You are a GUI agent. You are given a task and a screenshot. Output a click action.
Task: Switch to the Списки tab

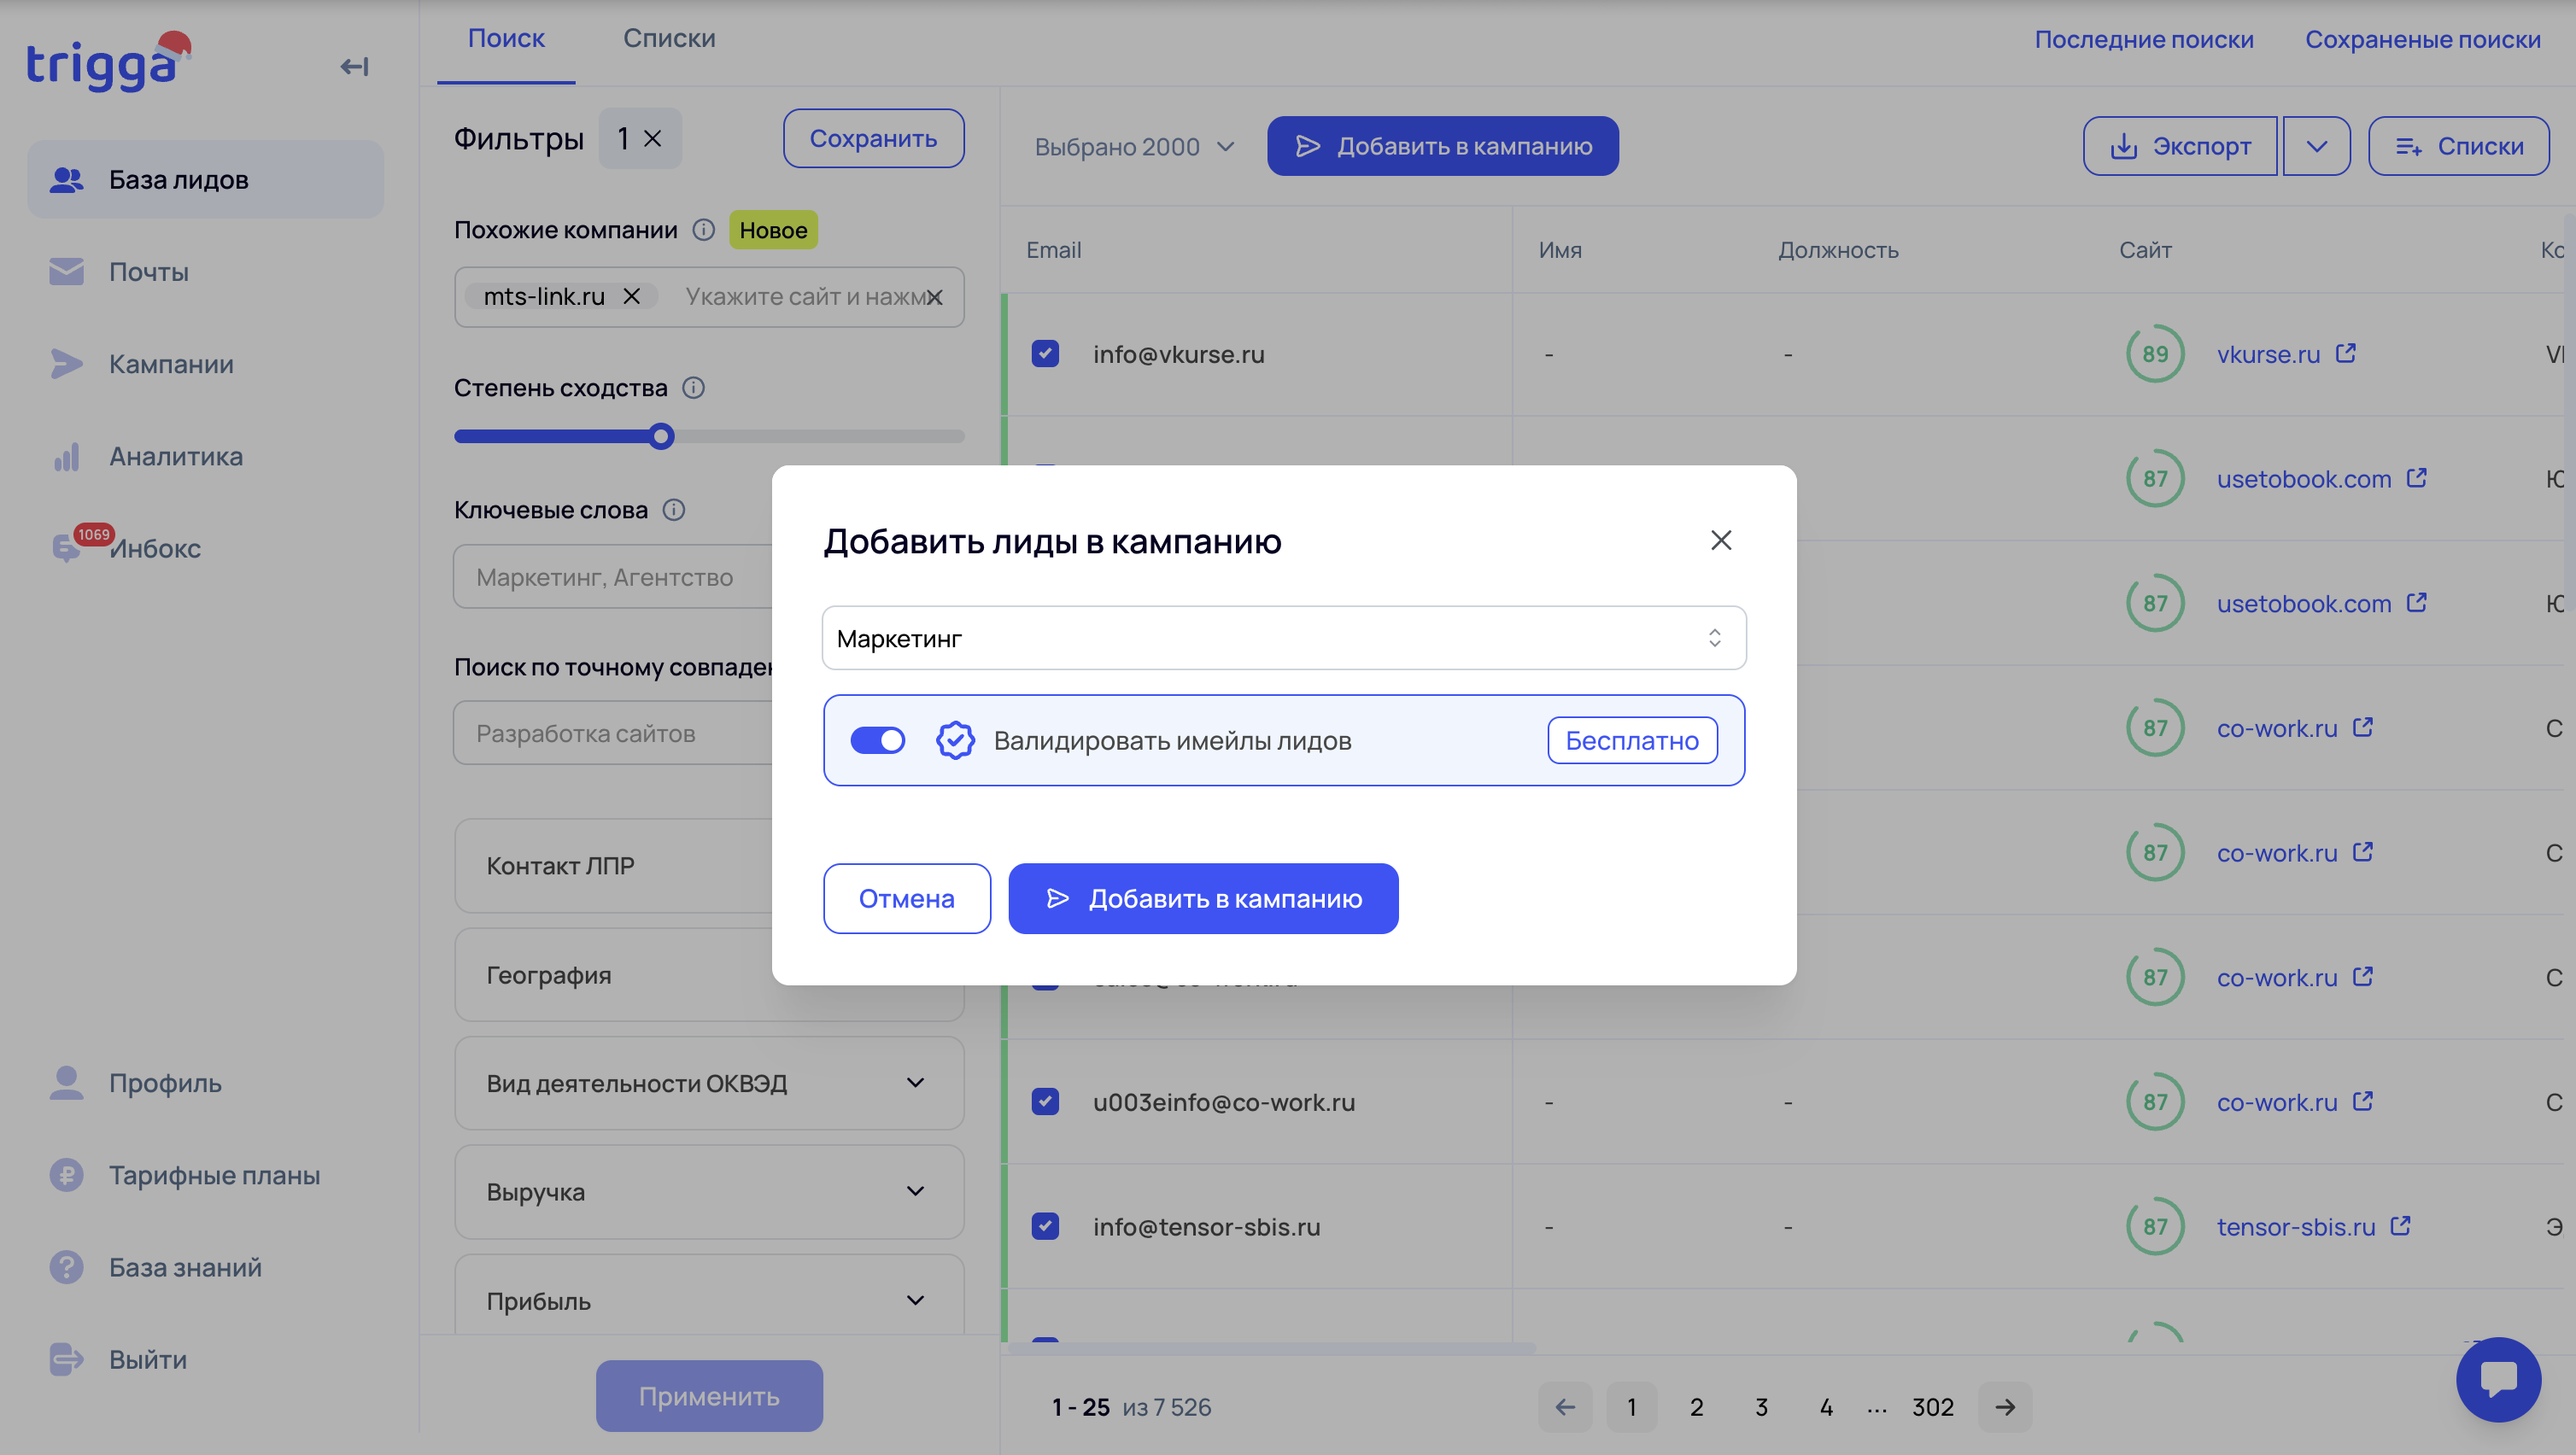pos(669,38)
